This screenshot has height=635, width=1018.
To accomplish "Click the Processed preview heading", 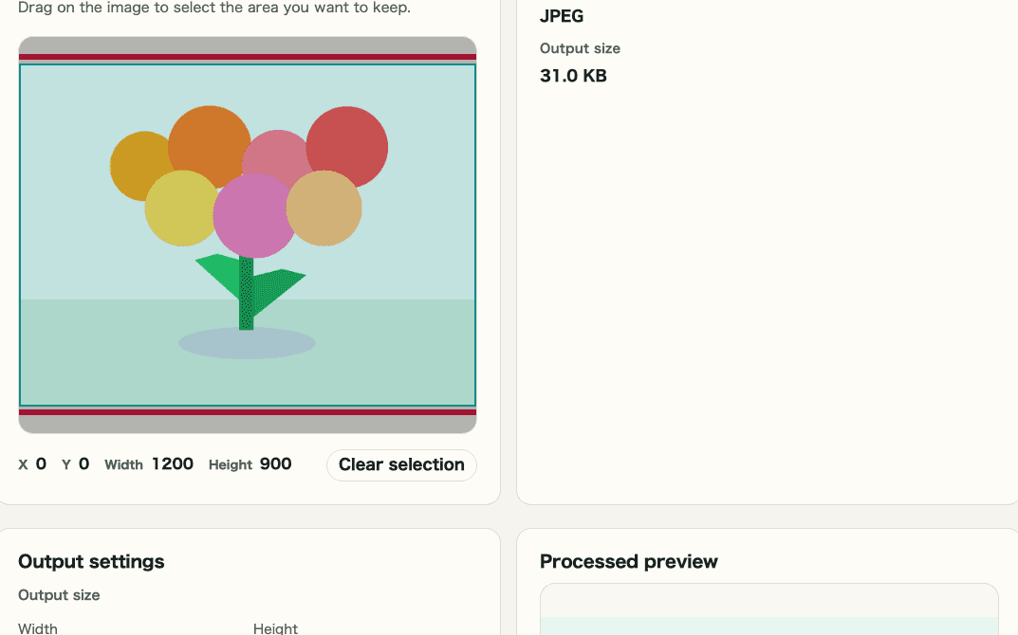I will (x=629, y=561).
